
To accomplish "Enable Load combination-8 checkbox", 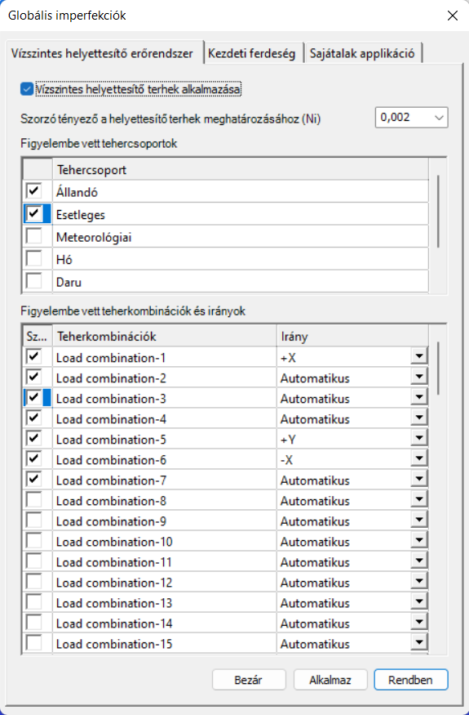I will (34, 500).
